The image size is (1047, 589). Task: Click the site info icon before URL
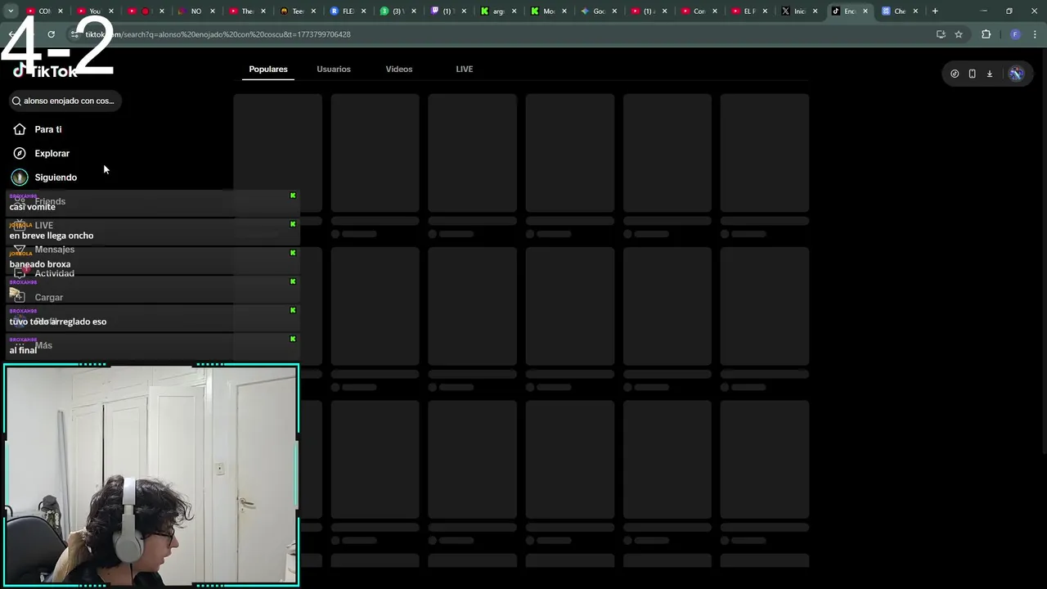74,34
